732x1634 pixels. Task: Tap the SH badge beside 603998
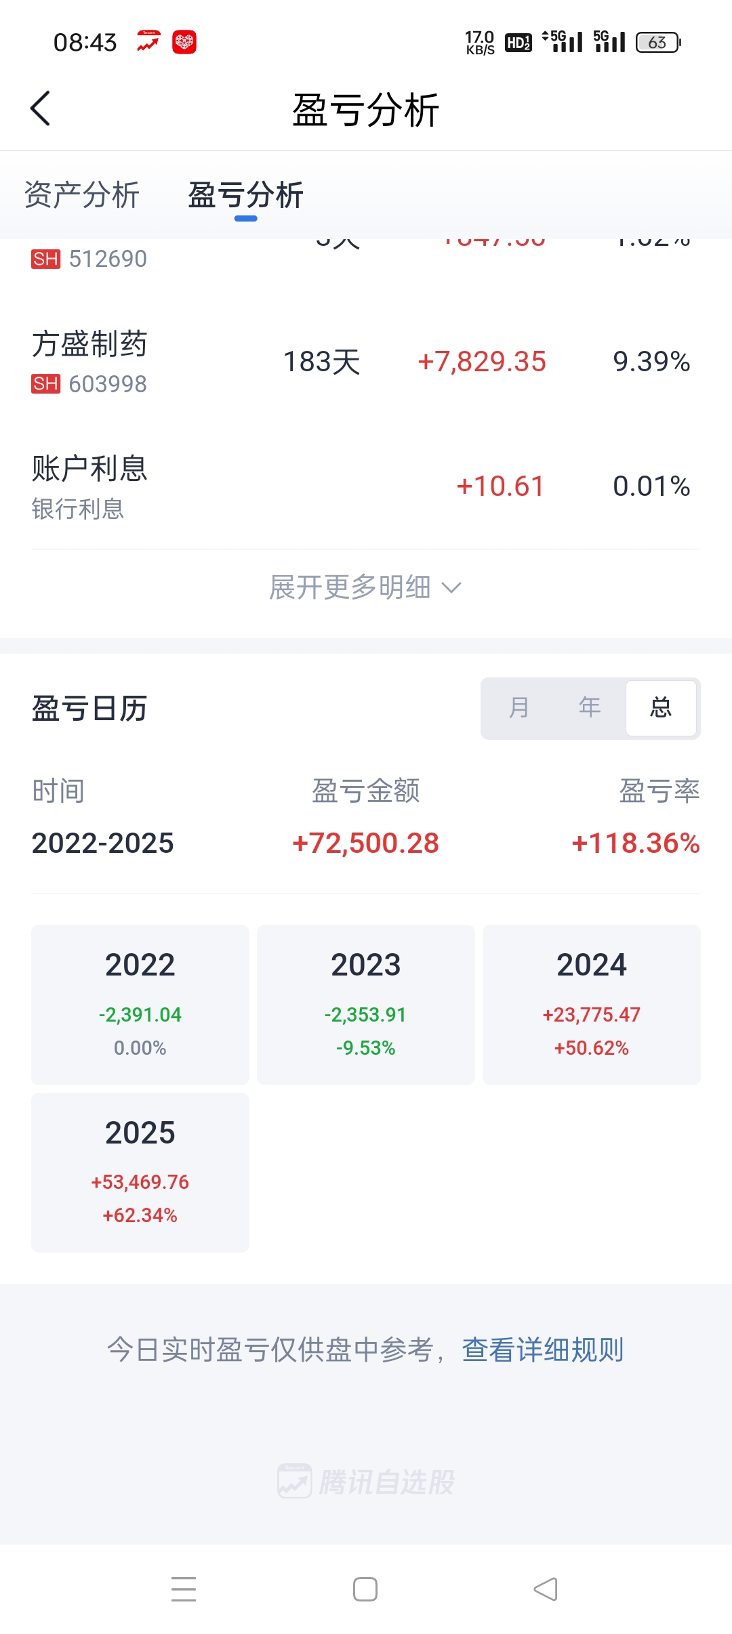click(45, 384)
